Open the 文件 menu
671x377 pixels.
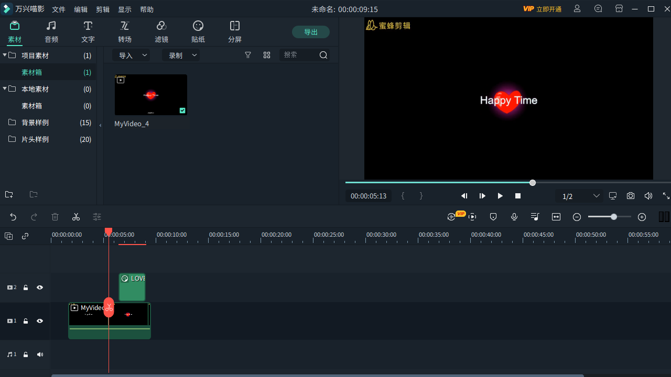[58, 9]
